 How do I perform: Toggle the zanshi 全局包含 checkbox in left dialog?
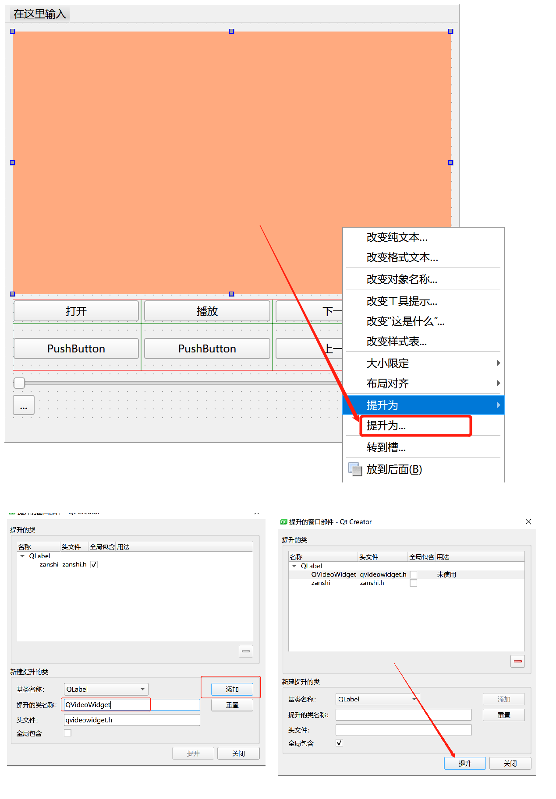(x=94, y=565)
